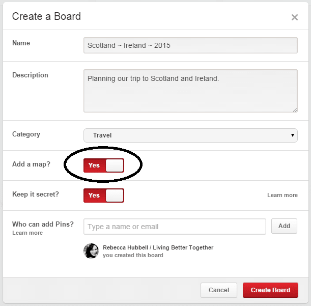Click inside the Description text area
This screenshot has height=306, width=311.
[190, 91]
